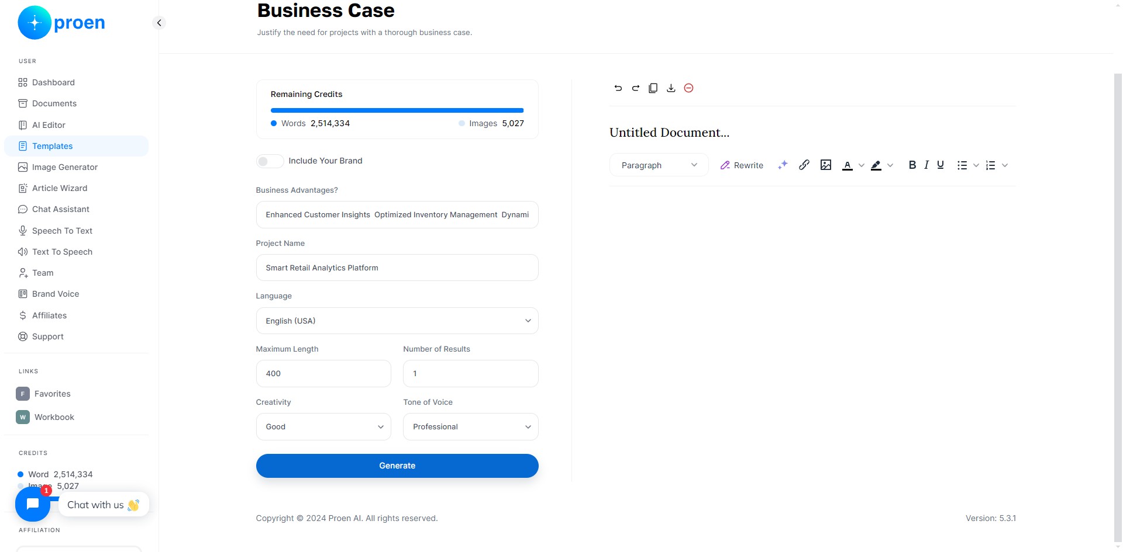The width and height of the screenshot is (1123, 552).
Task: Click the AI sparkle icon beside Rewrite
Action: (x=783, y=165)
